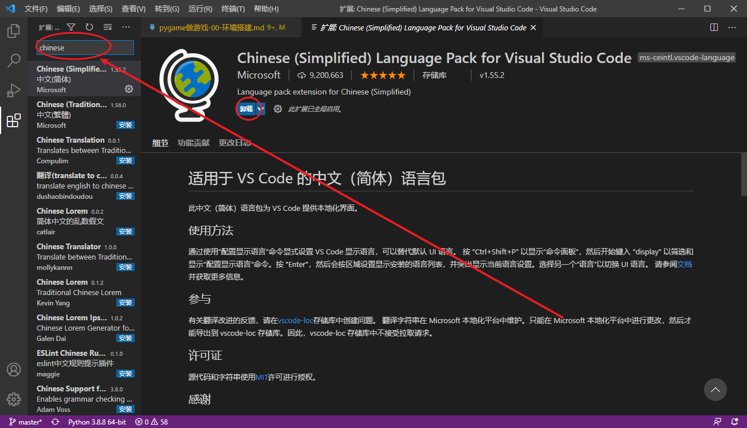The image size is (747, 428).
Task: Open the 选择(S) menu
Action: coord(101,9)
